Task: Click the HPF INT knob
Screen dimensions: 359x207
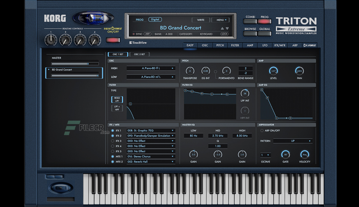Action: coord(245,111)
